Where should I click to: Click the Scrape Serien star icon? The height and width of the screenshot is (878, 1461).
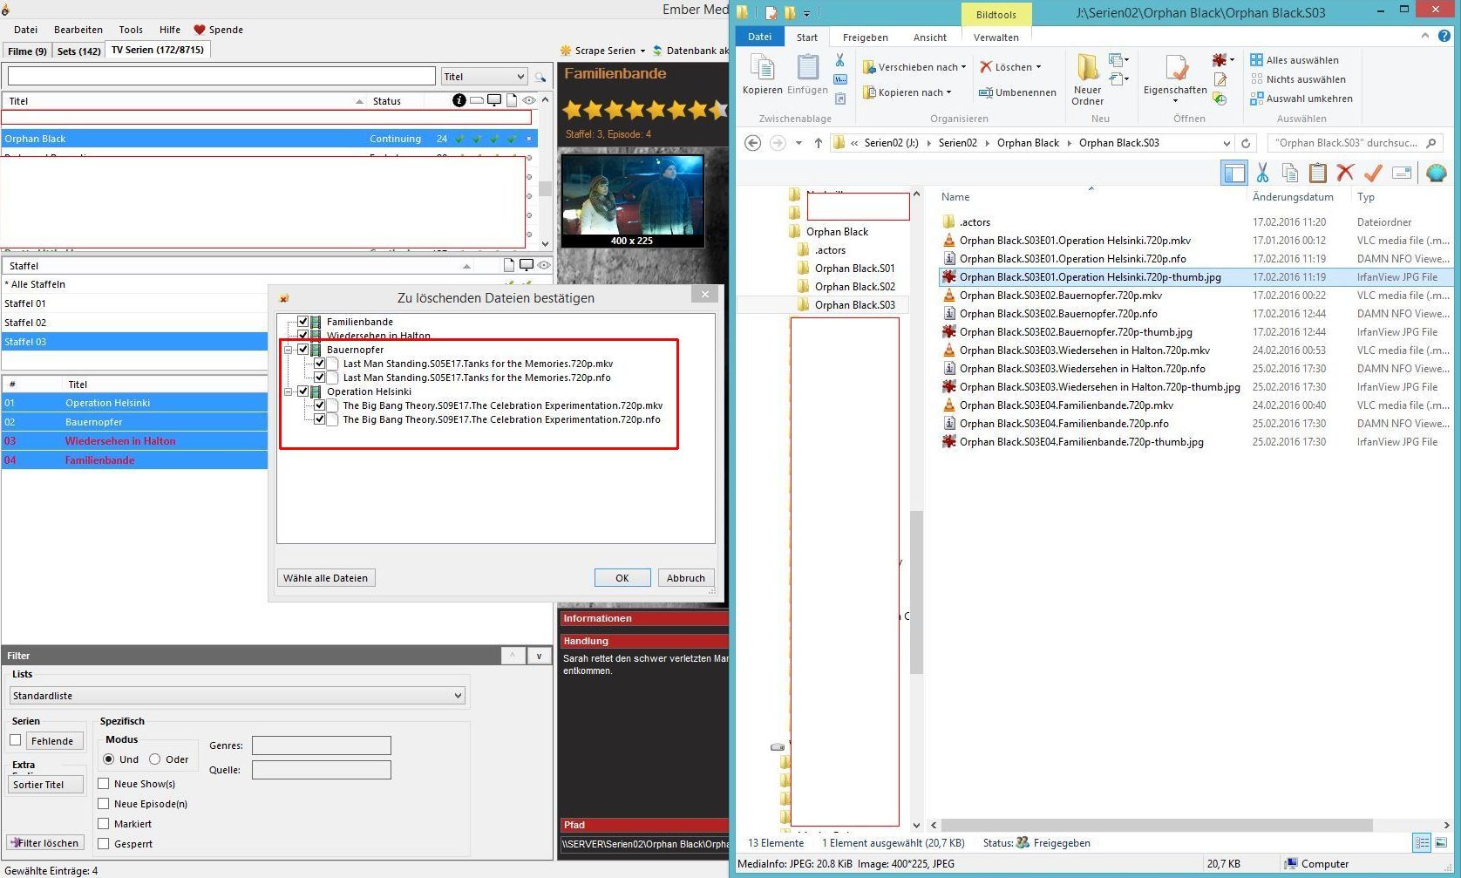click(x=566, y=51)
